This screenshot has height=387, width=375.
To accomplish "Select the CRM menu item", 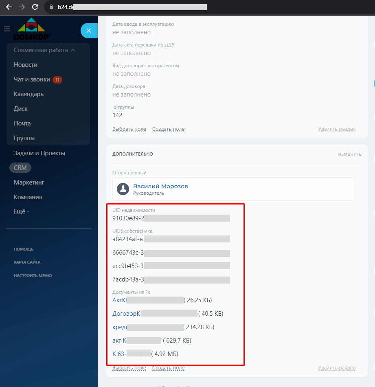I will pyautogui.click(x=20, y=167).
